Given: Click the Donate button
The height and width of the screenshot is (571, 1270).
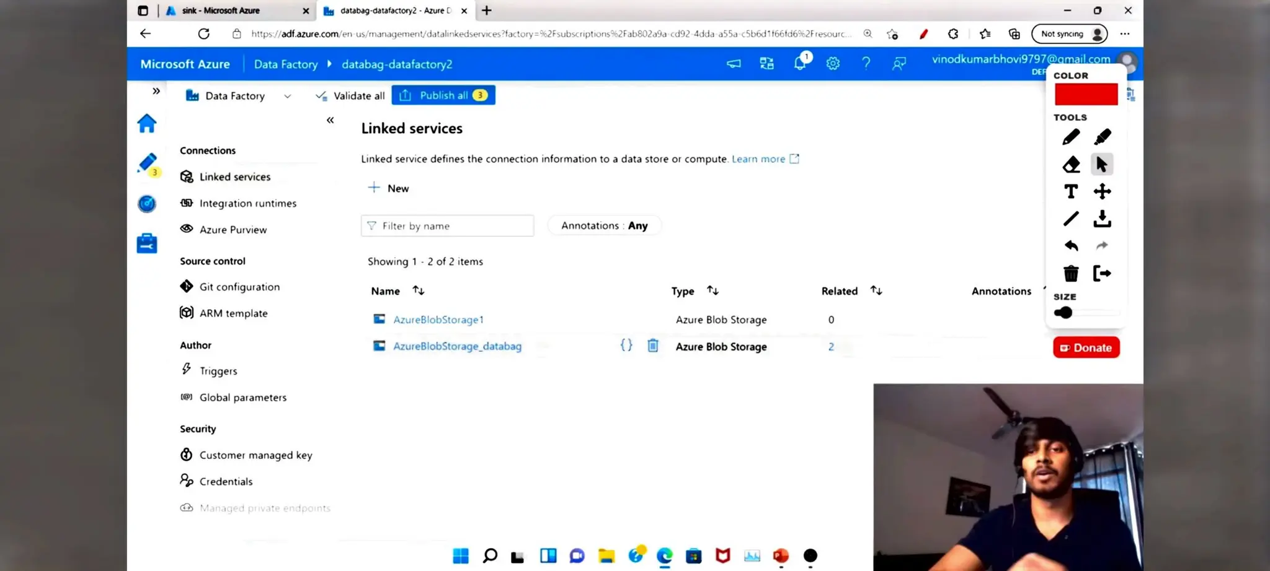Looking at the screenshot, I should [x=1086, y=347].
